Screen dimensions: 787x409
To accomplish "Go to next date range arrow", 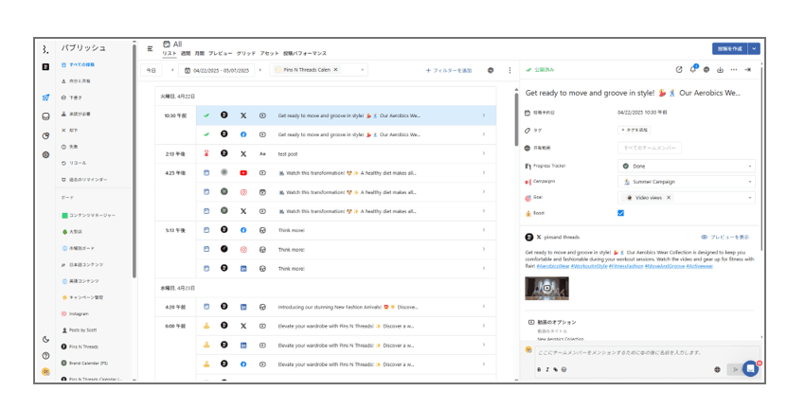I will pos(260,70).
